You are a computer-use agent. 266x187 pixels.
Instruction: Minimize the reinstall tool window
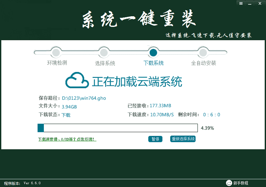coord(250,3)
